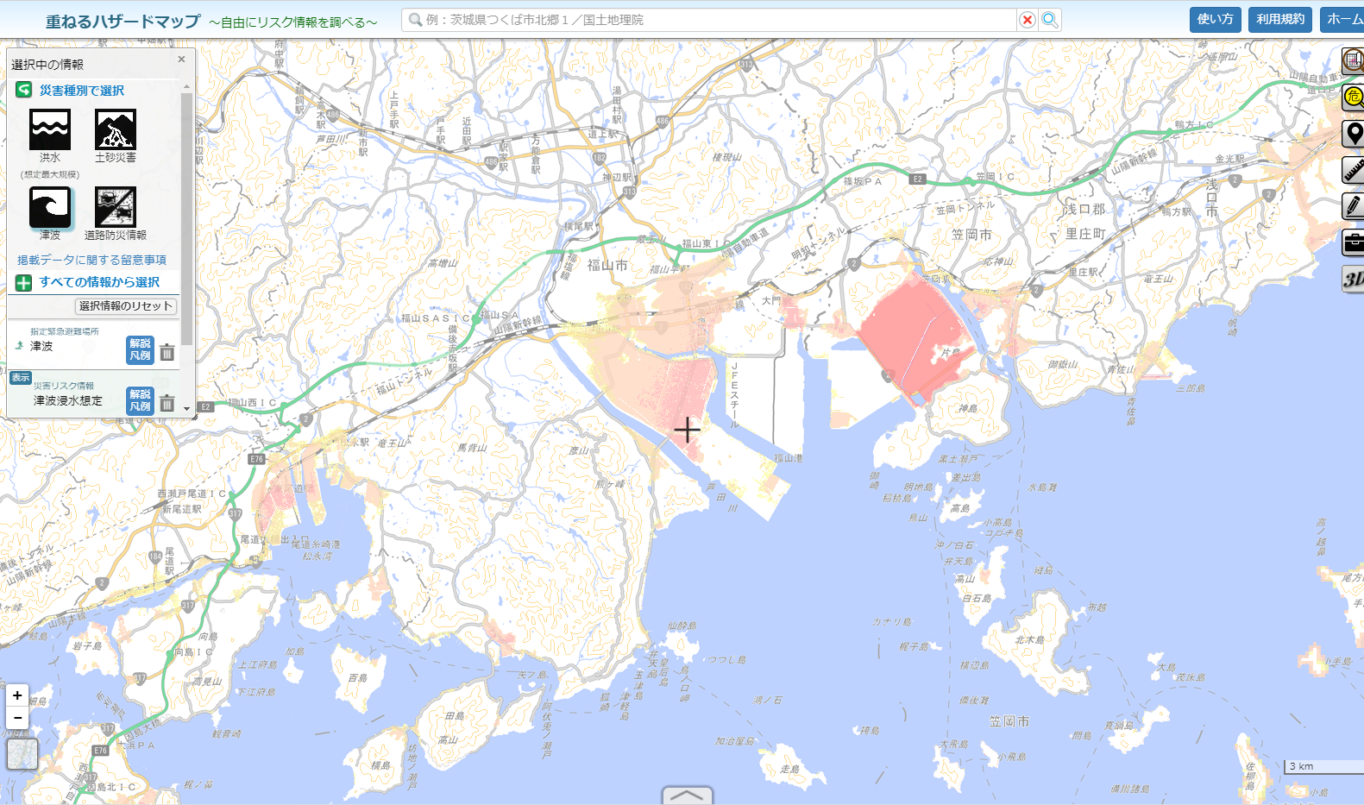The width and height of the screenshot is (1364, 805).
Task: Select the ruler measurement tool
Action: pos(1353,170)
